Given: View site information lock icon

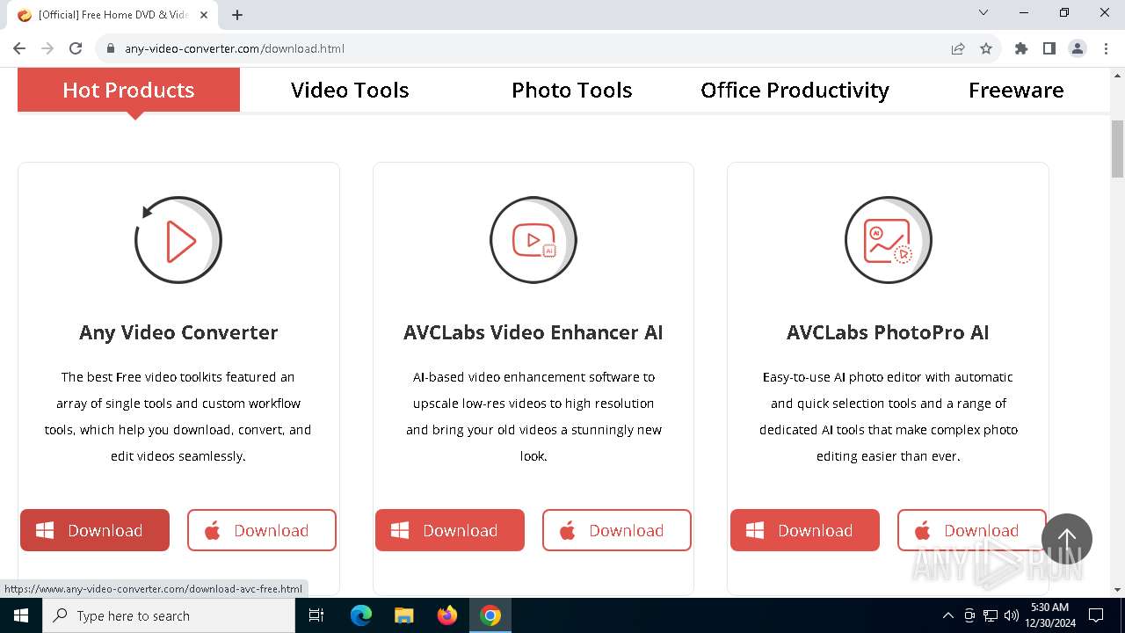Looking at the screenshot, I should point(111,48).
